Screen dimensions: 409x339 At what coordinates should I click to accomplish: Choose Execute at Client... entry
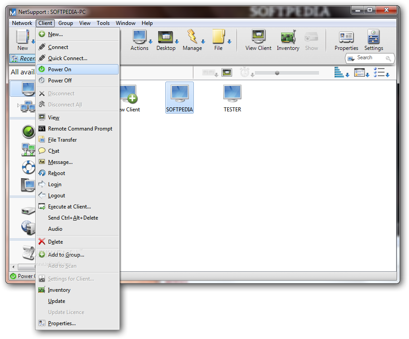click(78, 207)
